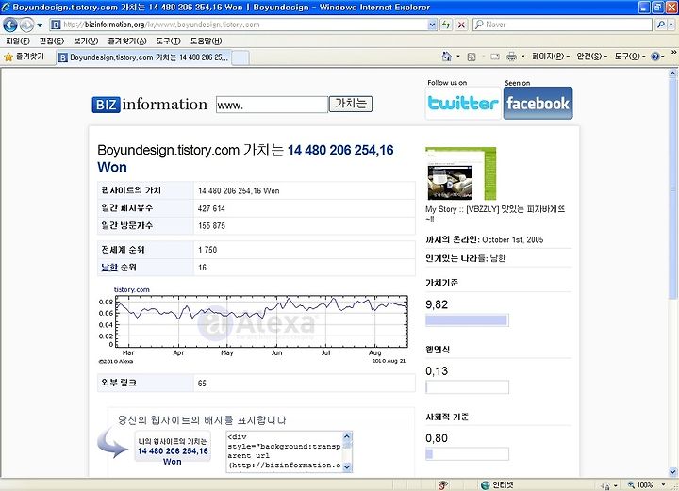Click the 남한 link beside 인기있는 나라들
The height and width of the screenshot is (491, 679).
498,259
